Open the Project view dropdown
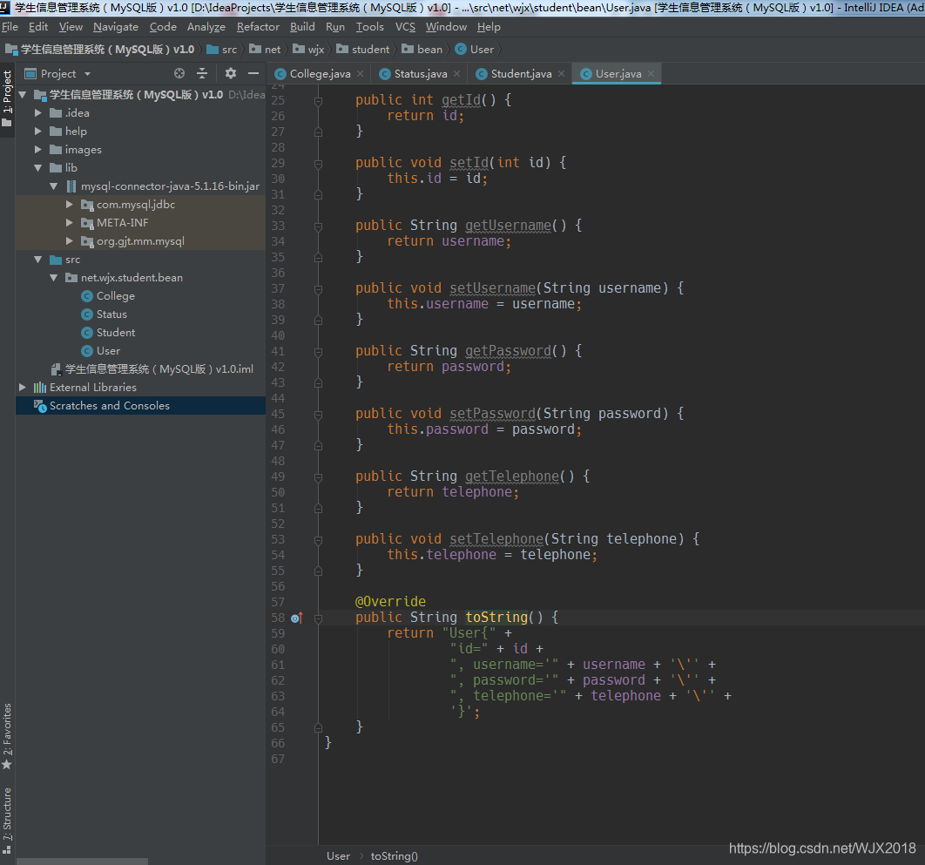Image resolution: width=925 pixels, height=865 pixels. (x=87, y=74)
